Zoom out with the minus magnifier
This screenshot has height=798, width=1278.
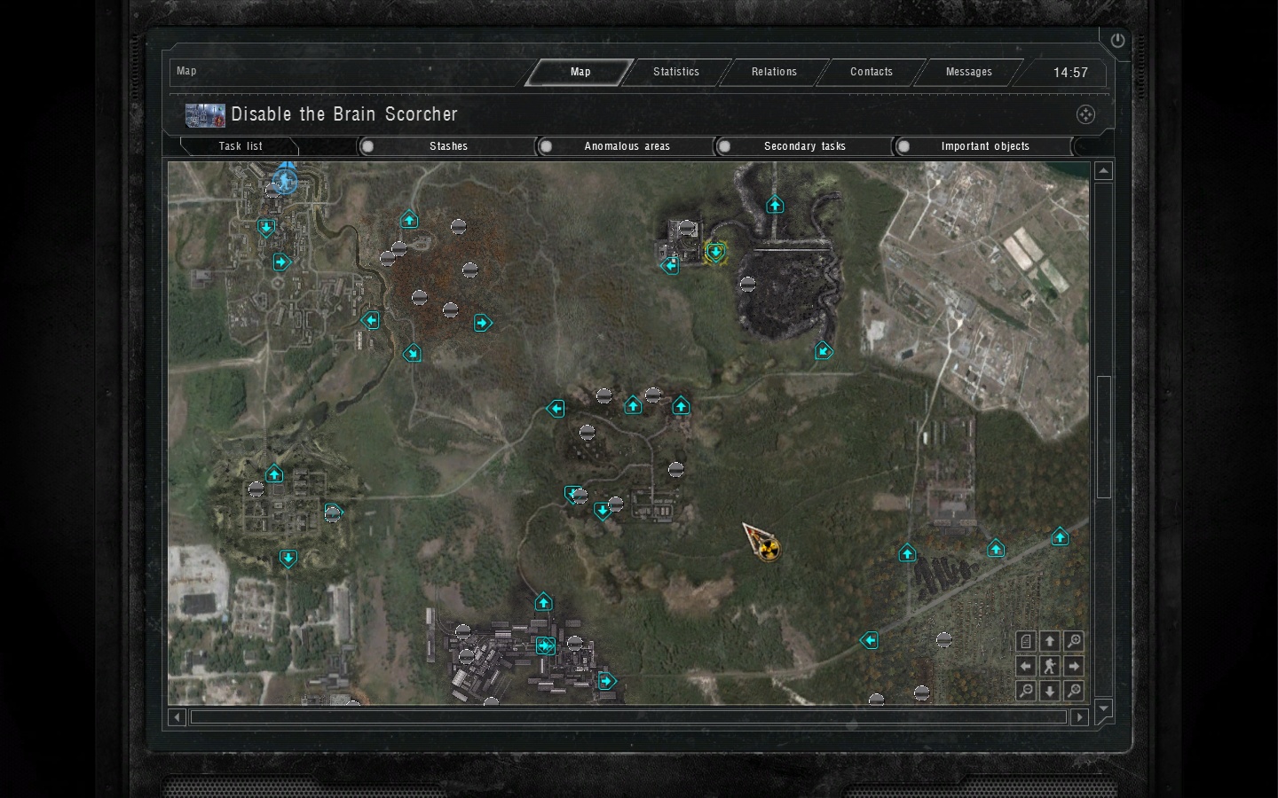pos(1026,691)
